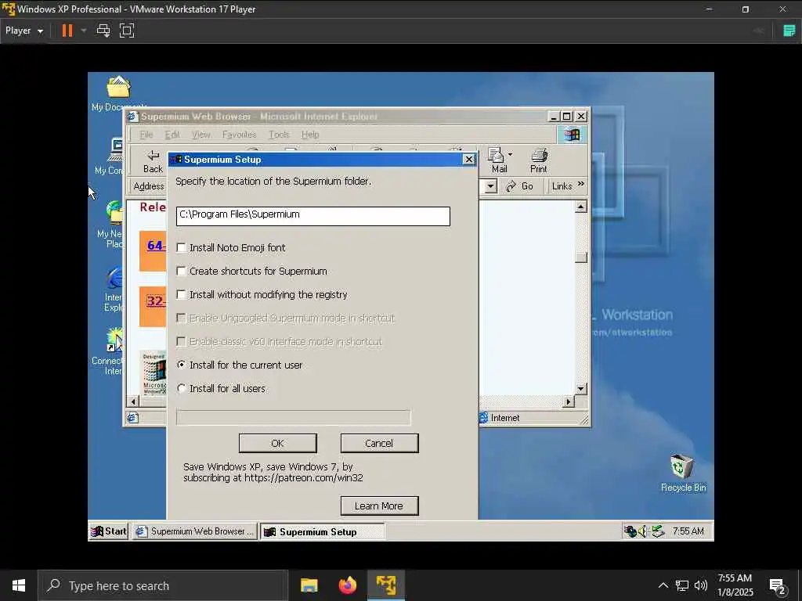Open the File menu in Internet Explorer

point(146,135)
